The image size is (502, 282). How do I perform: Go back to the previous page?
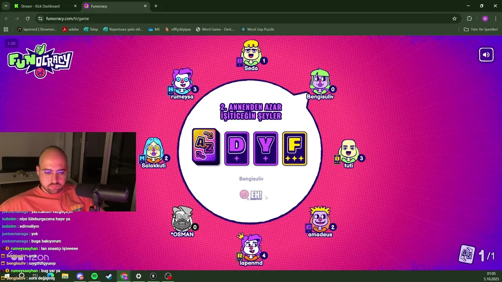pos(6,18)
